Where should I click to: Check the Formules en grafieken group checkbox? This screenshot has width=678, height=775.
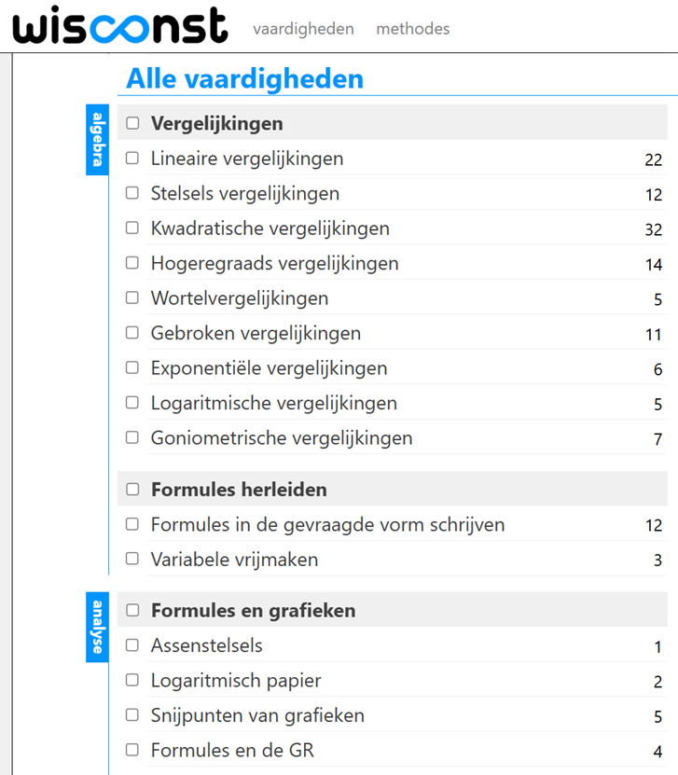(132, 611)
